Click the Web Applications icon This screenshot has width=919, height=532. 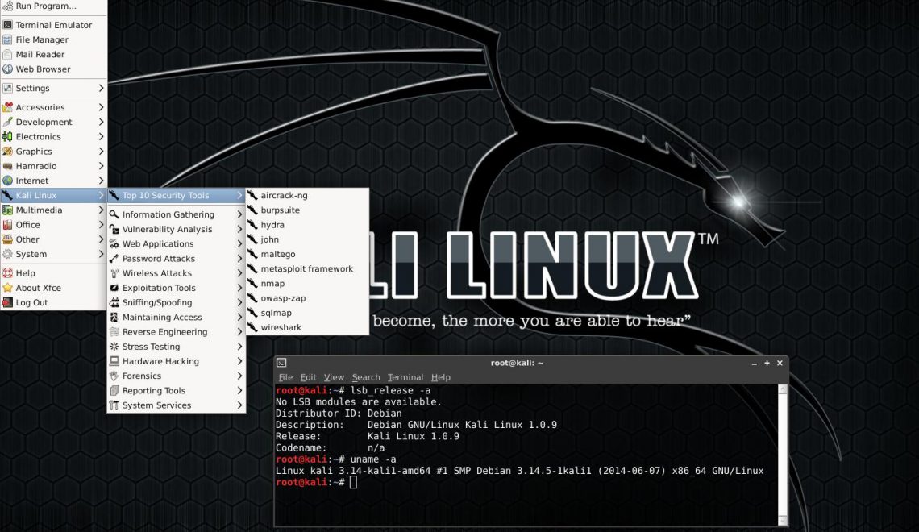pyautogui.click(x=114, y=243)
